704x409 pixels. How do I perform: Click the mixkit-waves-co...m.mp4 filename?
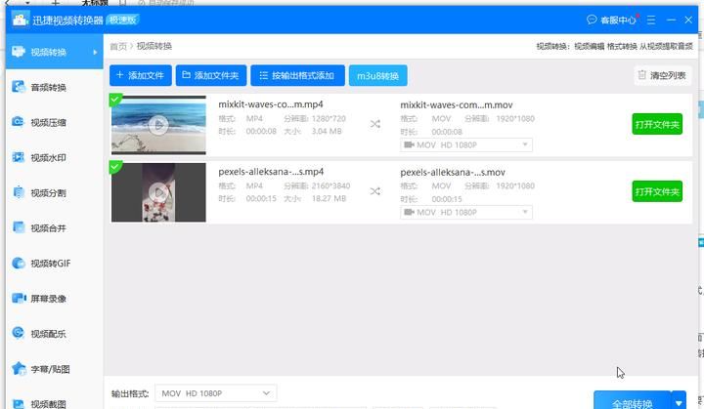[271, 104]
